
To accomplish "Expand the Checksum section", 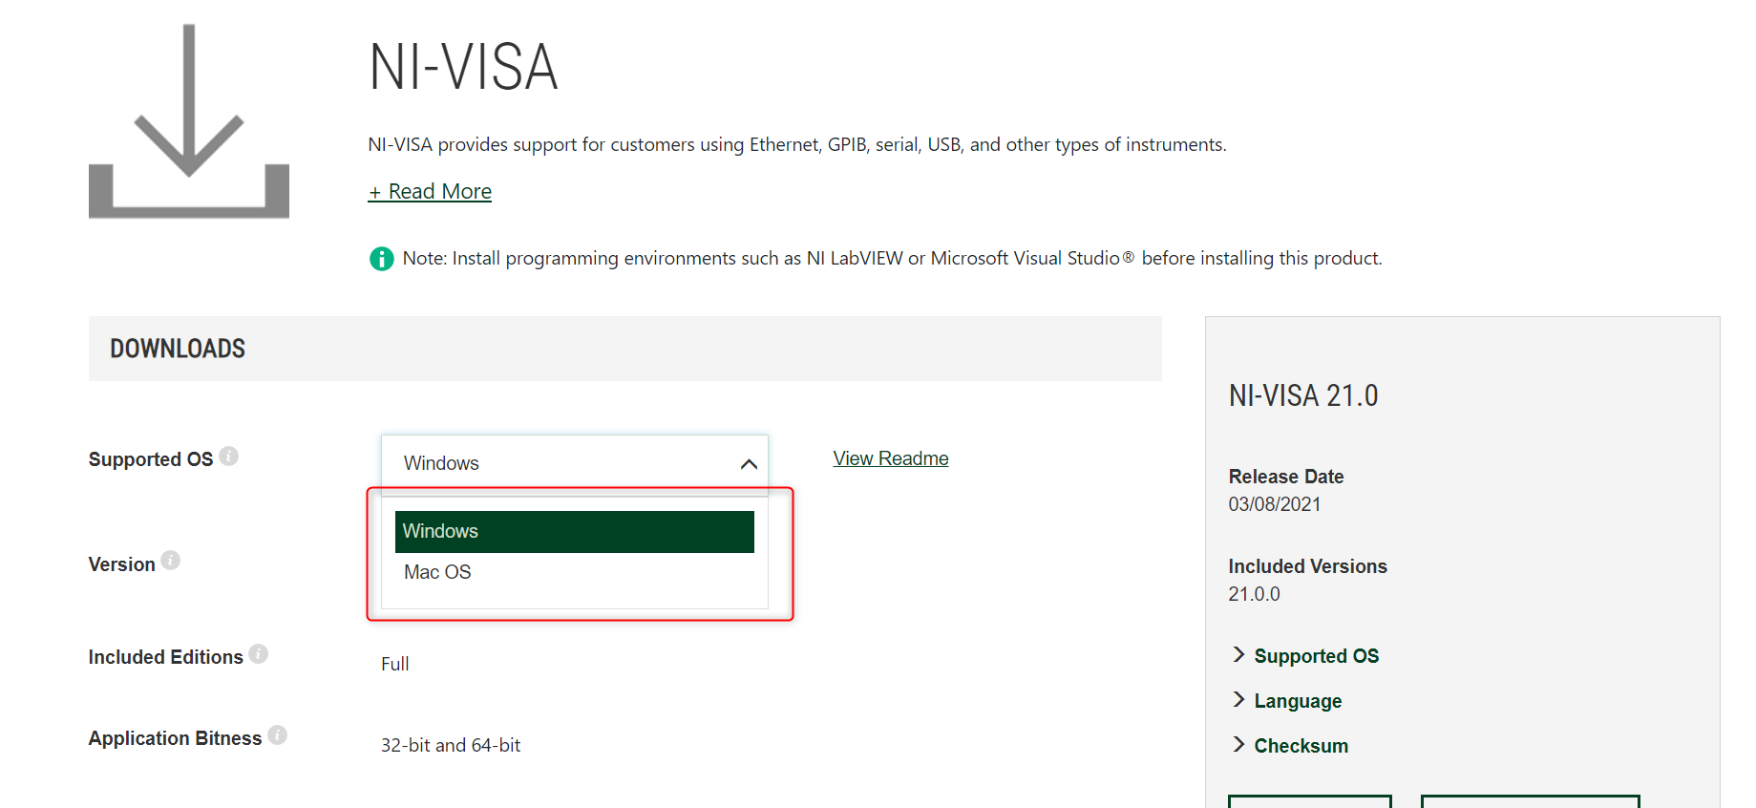I will (x=1290, y=746).
